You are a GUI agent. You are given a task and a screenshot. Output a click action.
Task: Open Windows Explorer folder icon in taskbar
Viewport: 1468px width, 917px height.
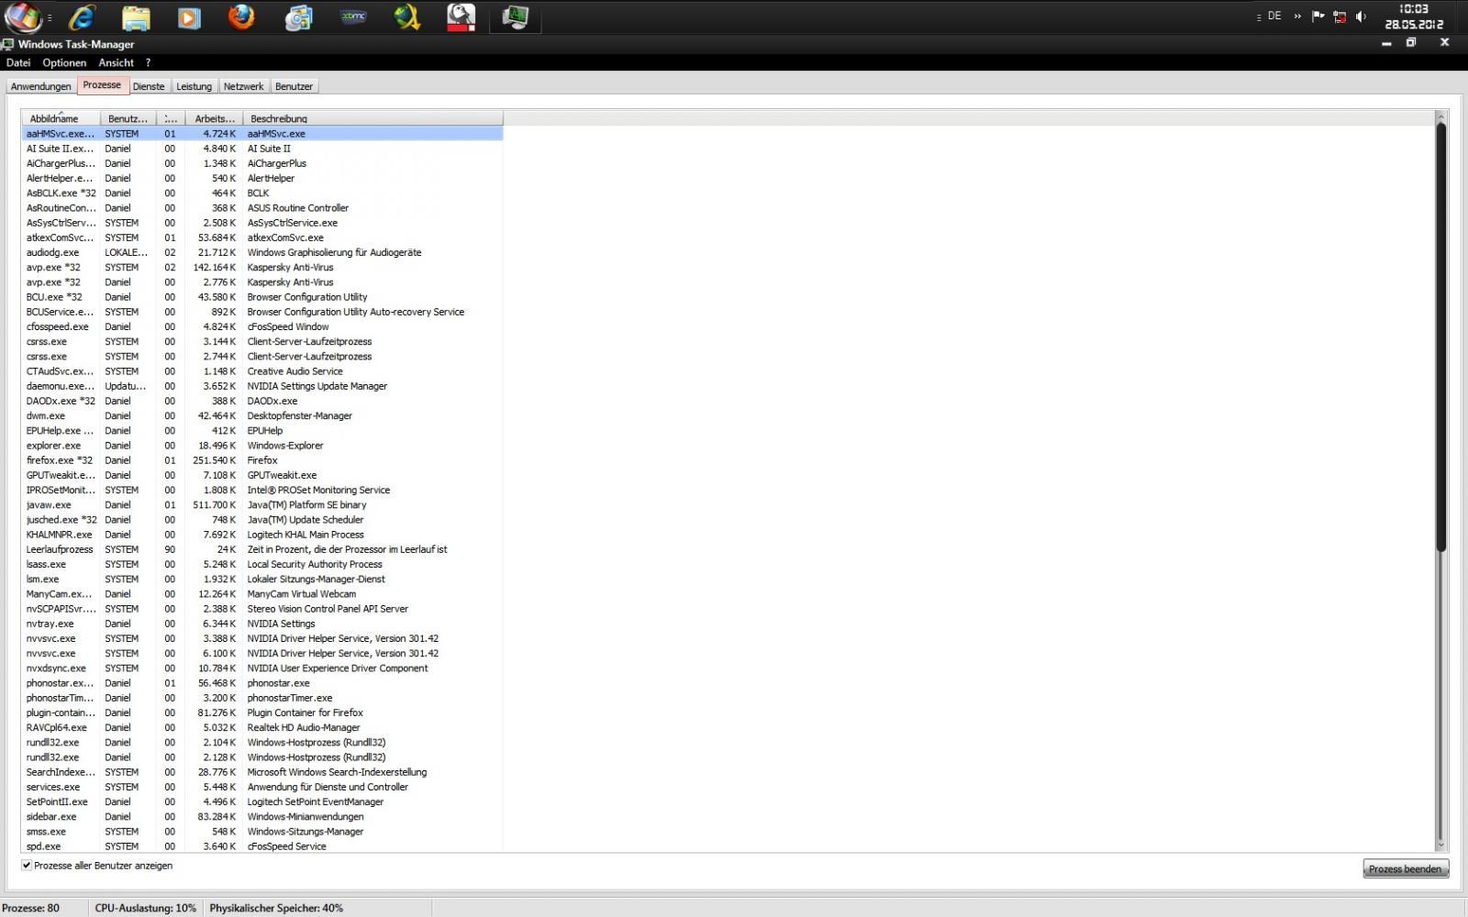point(136,17)
